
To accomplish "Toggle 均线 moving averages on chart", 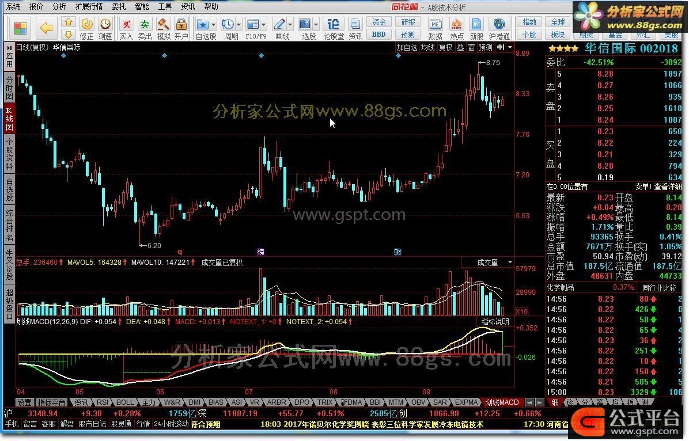I will [x=427, y=47].
